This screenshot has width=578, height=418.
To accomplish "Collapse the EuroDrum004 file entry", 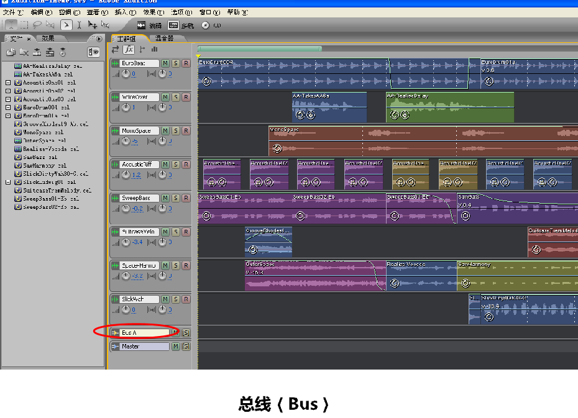I will 8,107.
